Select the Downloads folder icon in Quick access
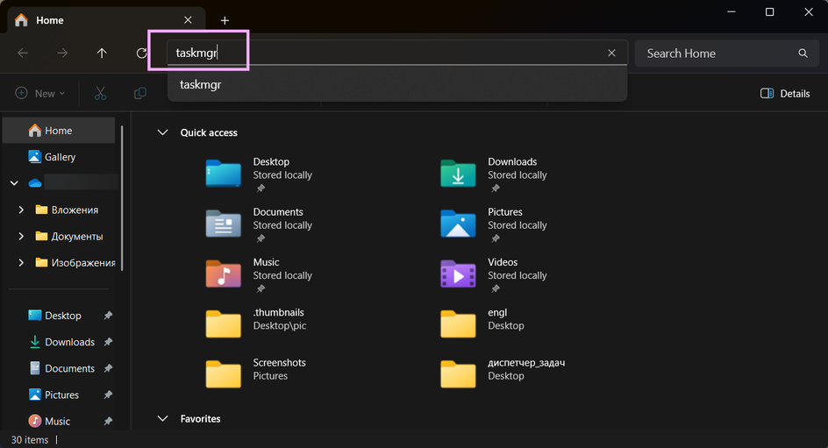The image size is (828, 448). pos(458,174)
